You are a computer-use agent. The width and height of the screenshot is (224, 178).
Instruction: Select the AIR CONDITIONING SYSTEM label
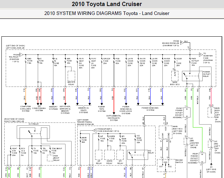(39, 108)
